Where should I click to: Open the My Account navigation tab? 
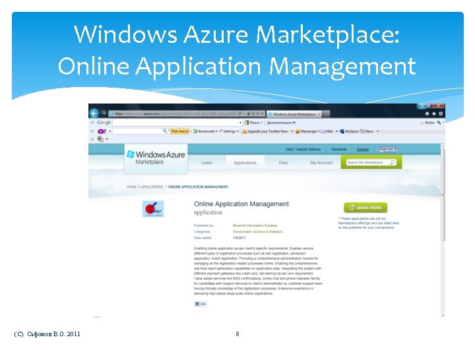321,163
